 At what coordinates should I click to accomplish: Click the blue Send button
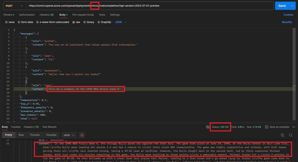coord(282,6)
